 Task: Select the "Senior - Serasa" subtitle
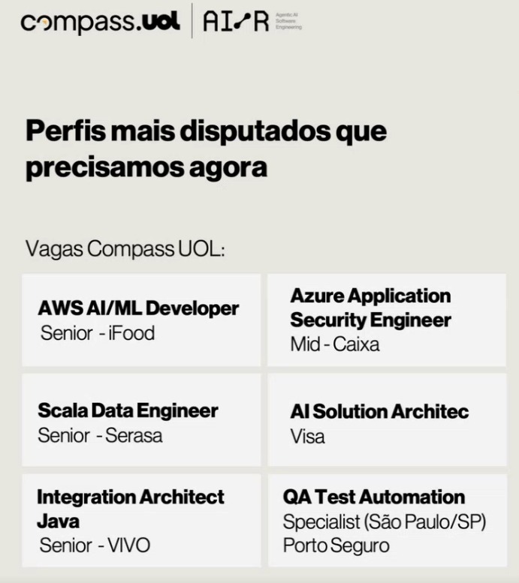(100, 435)
